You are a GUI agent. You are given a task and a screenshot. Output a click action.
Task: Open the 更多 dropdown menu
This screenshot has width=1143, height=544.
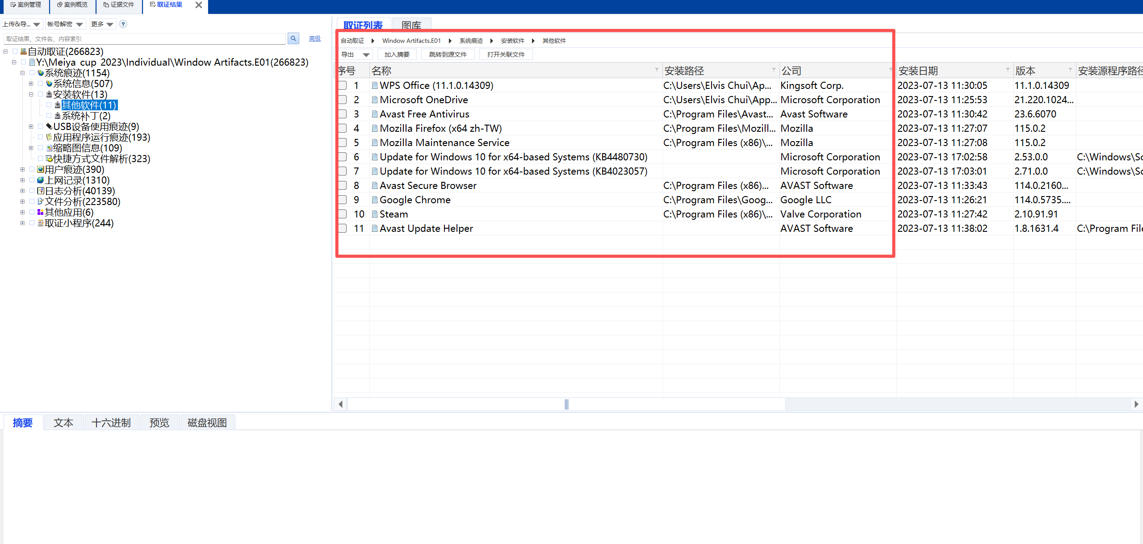tap(102, 24)
